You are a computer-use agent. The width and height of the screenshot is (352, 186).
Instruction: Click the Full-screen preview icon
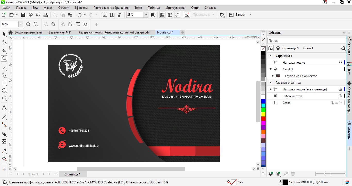[153, 15]
